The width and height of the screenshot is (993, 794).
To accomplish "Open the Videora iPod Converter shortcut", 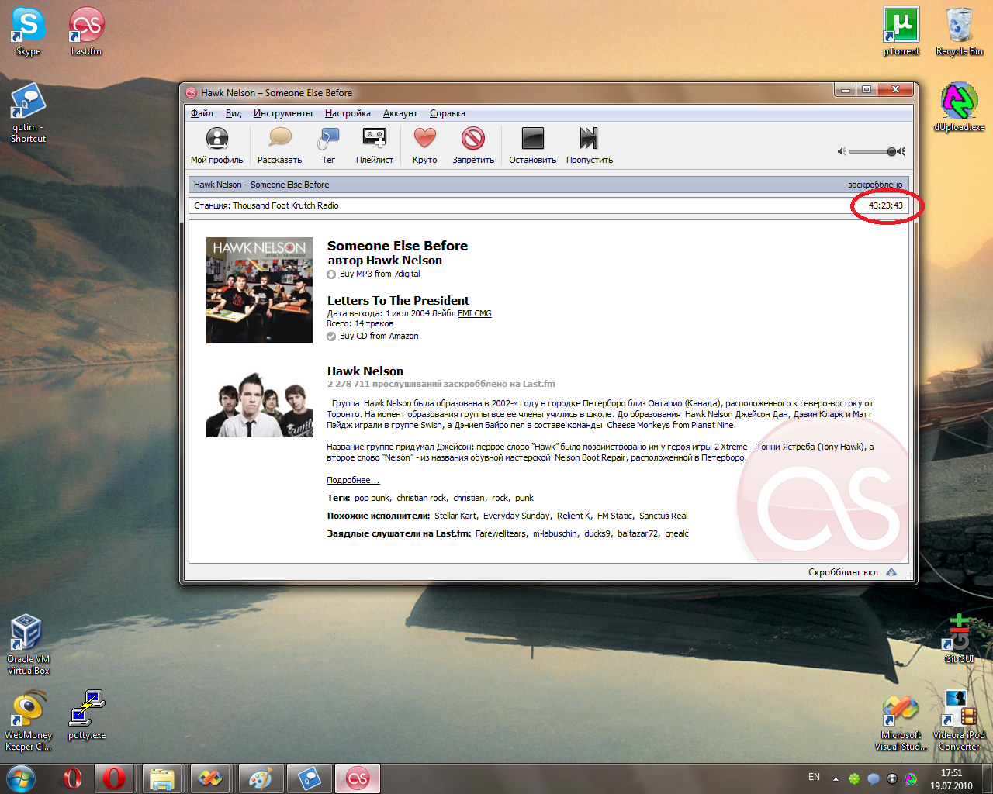I will coord(959,721).
